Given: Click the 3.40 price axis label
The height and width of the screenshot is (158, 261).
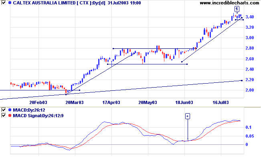Looking at the screenshot, I should [250, 17].
